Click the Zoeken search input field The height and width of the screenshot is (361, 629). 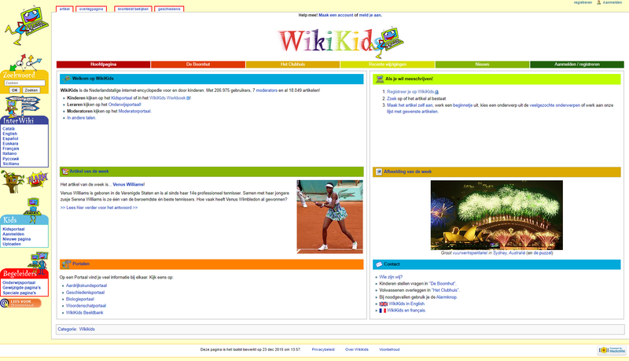pos(24,83)
